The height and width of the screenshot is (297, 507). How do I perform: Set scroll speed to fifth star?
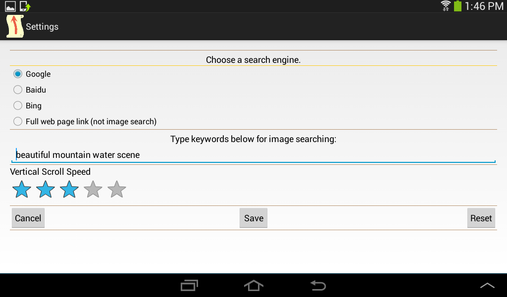click(117, 190)
